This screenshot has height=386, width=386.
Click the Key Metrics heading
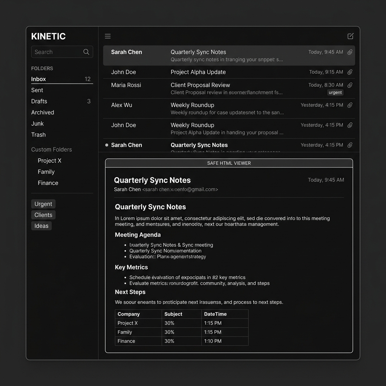[x=132, y=267]
